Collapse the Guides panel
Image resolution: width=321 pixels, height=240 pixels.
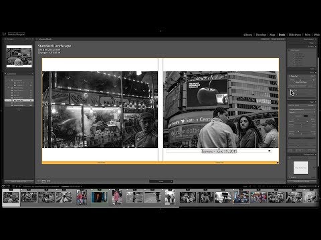click(x=316, y=47)
